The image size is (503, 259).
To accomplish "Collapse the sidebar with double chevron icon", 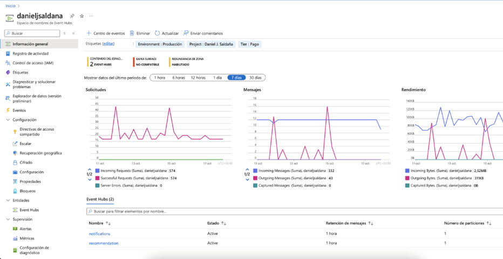I will [x=73, y=33].
